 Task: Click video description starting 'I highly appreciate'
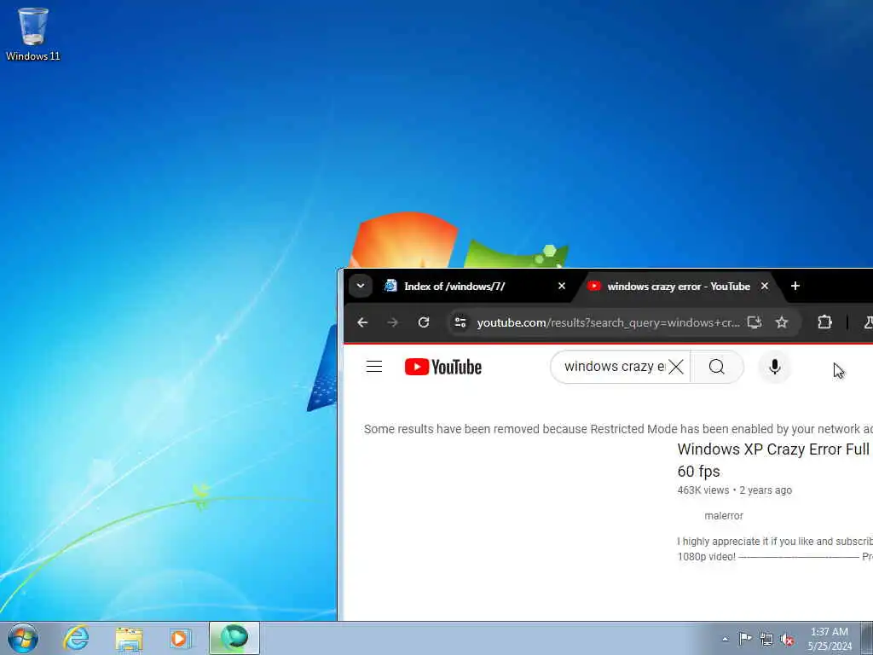(775, 548)
